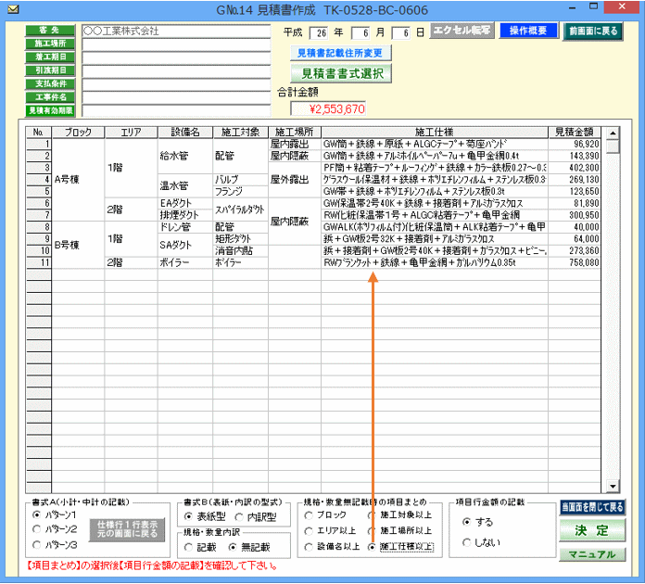Click the 工事件名 label button

[x=50, y=97]
